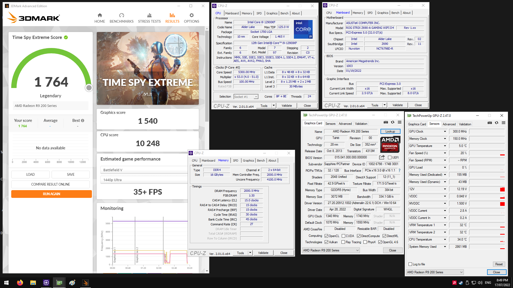Open the Graphics tab in CPU-Z Memory window
This screenshot has width=513, height=288.
(248, 161)
